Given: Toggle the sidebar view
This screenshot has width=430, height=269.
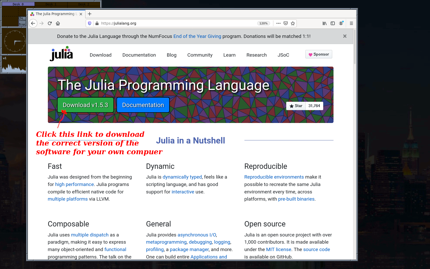Looking at the screenshot, I should point(333,23).
